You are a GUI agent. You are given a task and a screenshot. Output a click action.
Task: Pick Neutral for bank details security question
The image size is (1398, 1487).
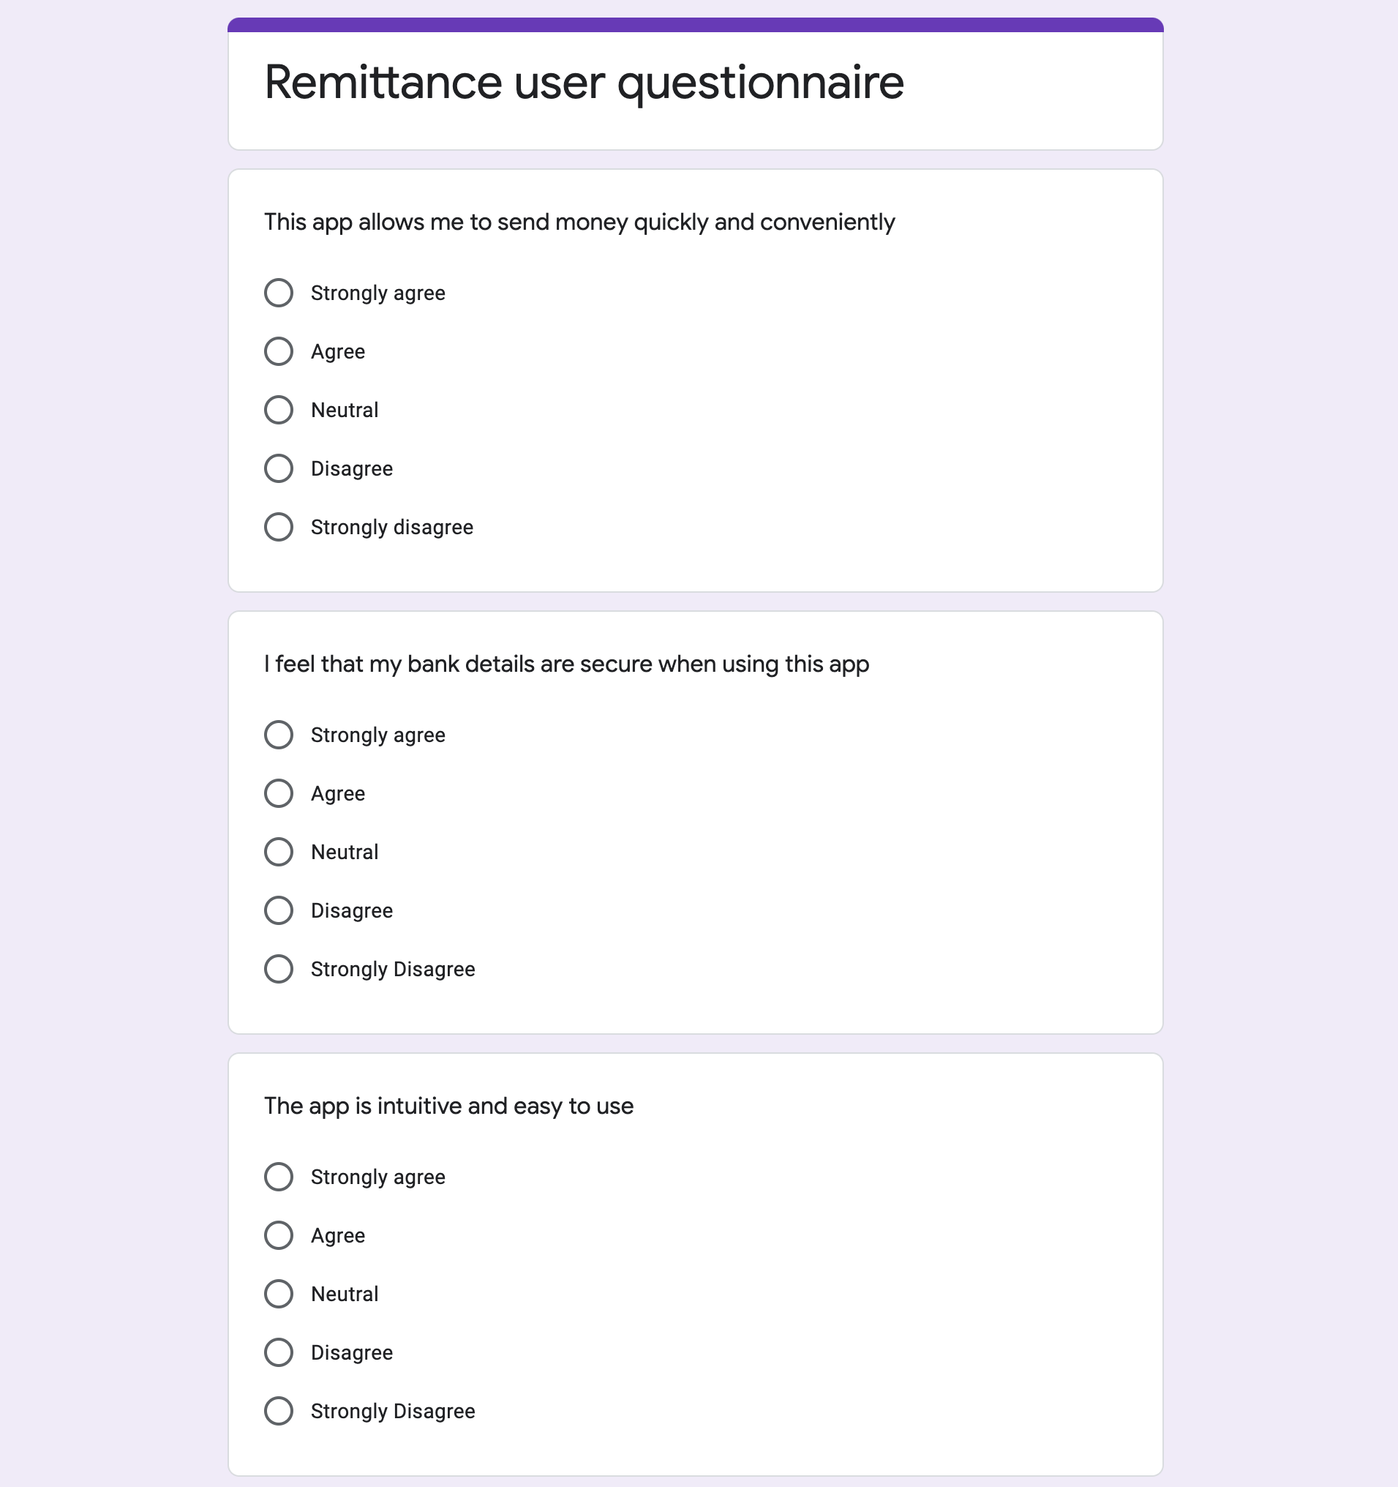[278, 852]
